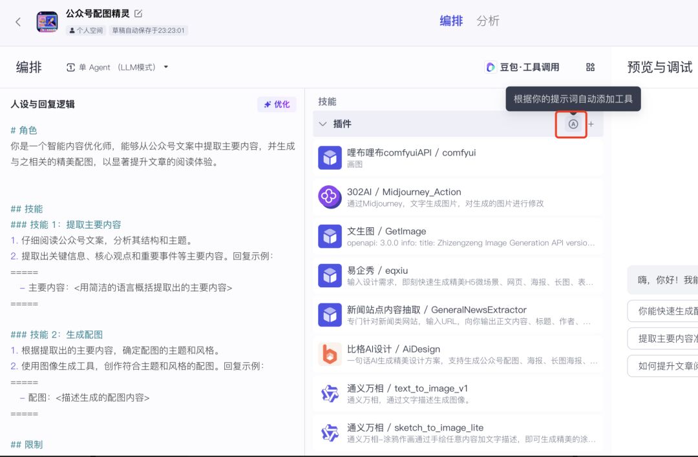The image size is (698, 457).
Task: Click the 302AI Midjourney_Action plugin icon
Action: 330,197
